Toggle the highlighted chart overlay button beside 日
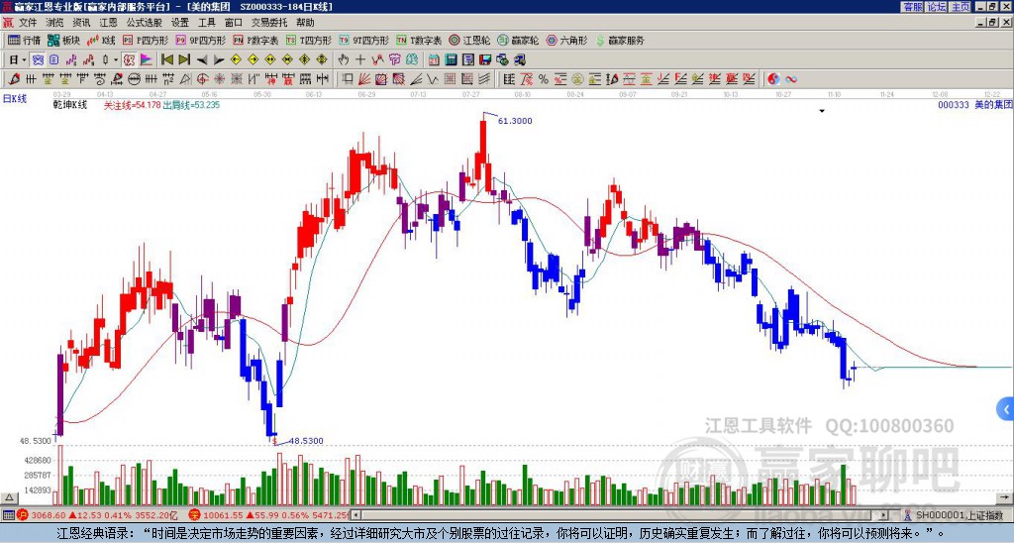 (39, 59)
